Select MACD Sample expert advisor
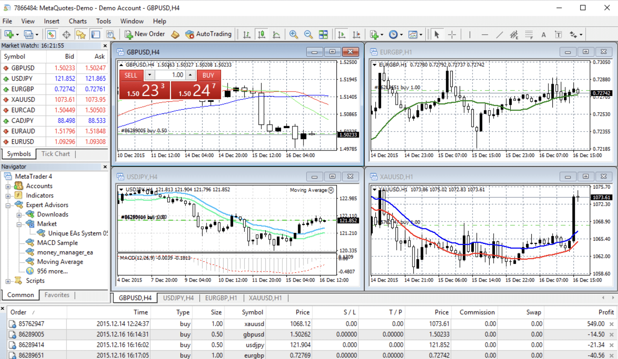The height and width of the screenshot is (359, 618). pos(57,243)
